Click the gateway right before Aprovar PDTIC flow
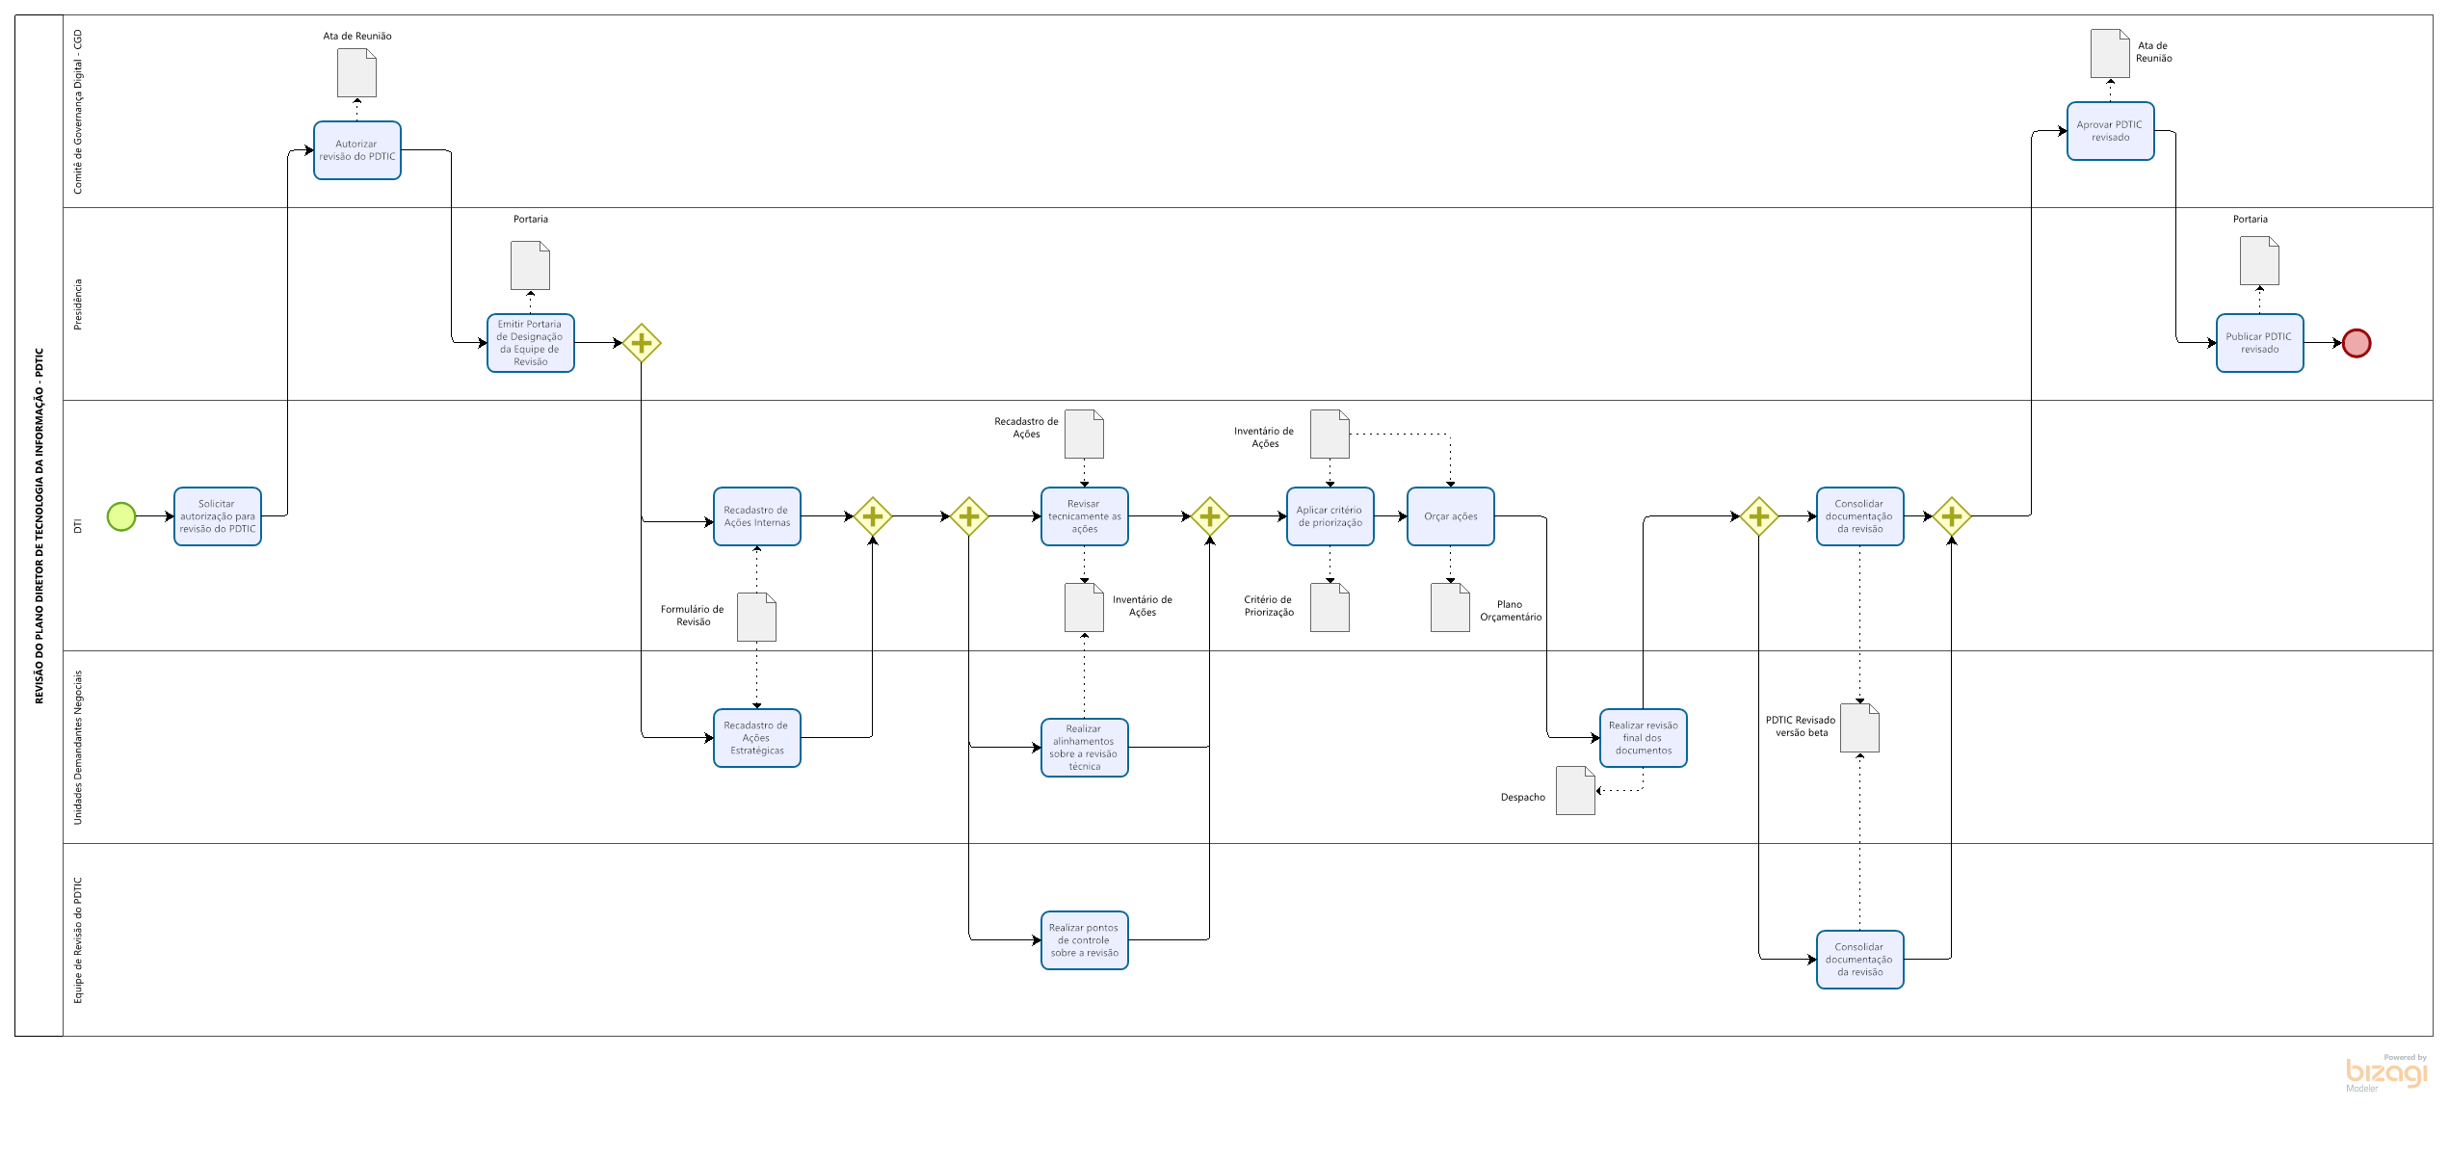This screenshot has width=2449, height=1161. tap(1952, 516)
